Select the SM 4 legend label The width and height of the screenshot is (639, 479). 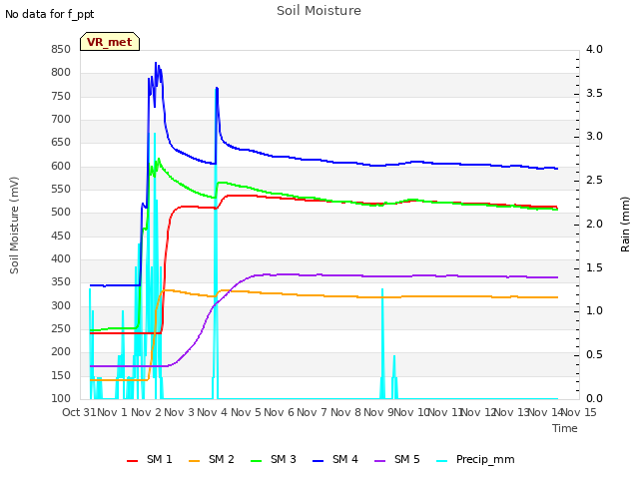[345, 459]
